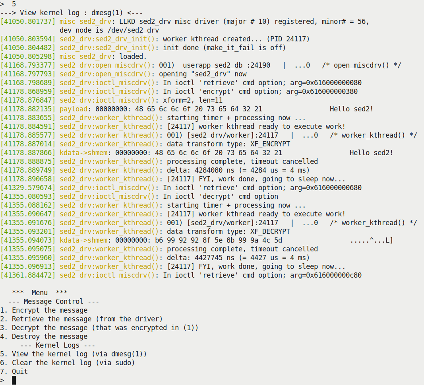The width and height of the screenshot is (424, 385).
Task: Click the Quit menu entry
Action: [14, 371]
